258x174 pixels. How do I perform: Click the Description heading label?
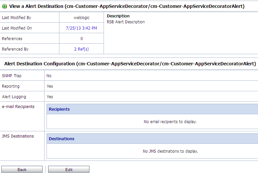tap(118, 16)
